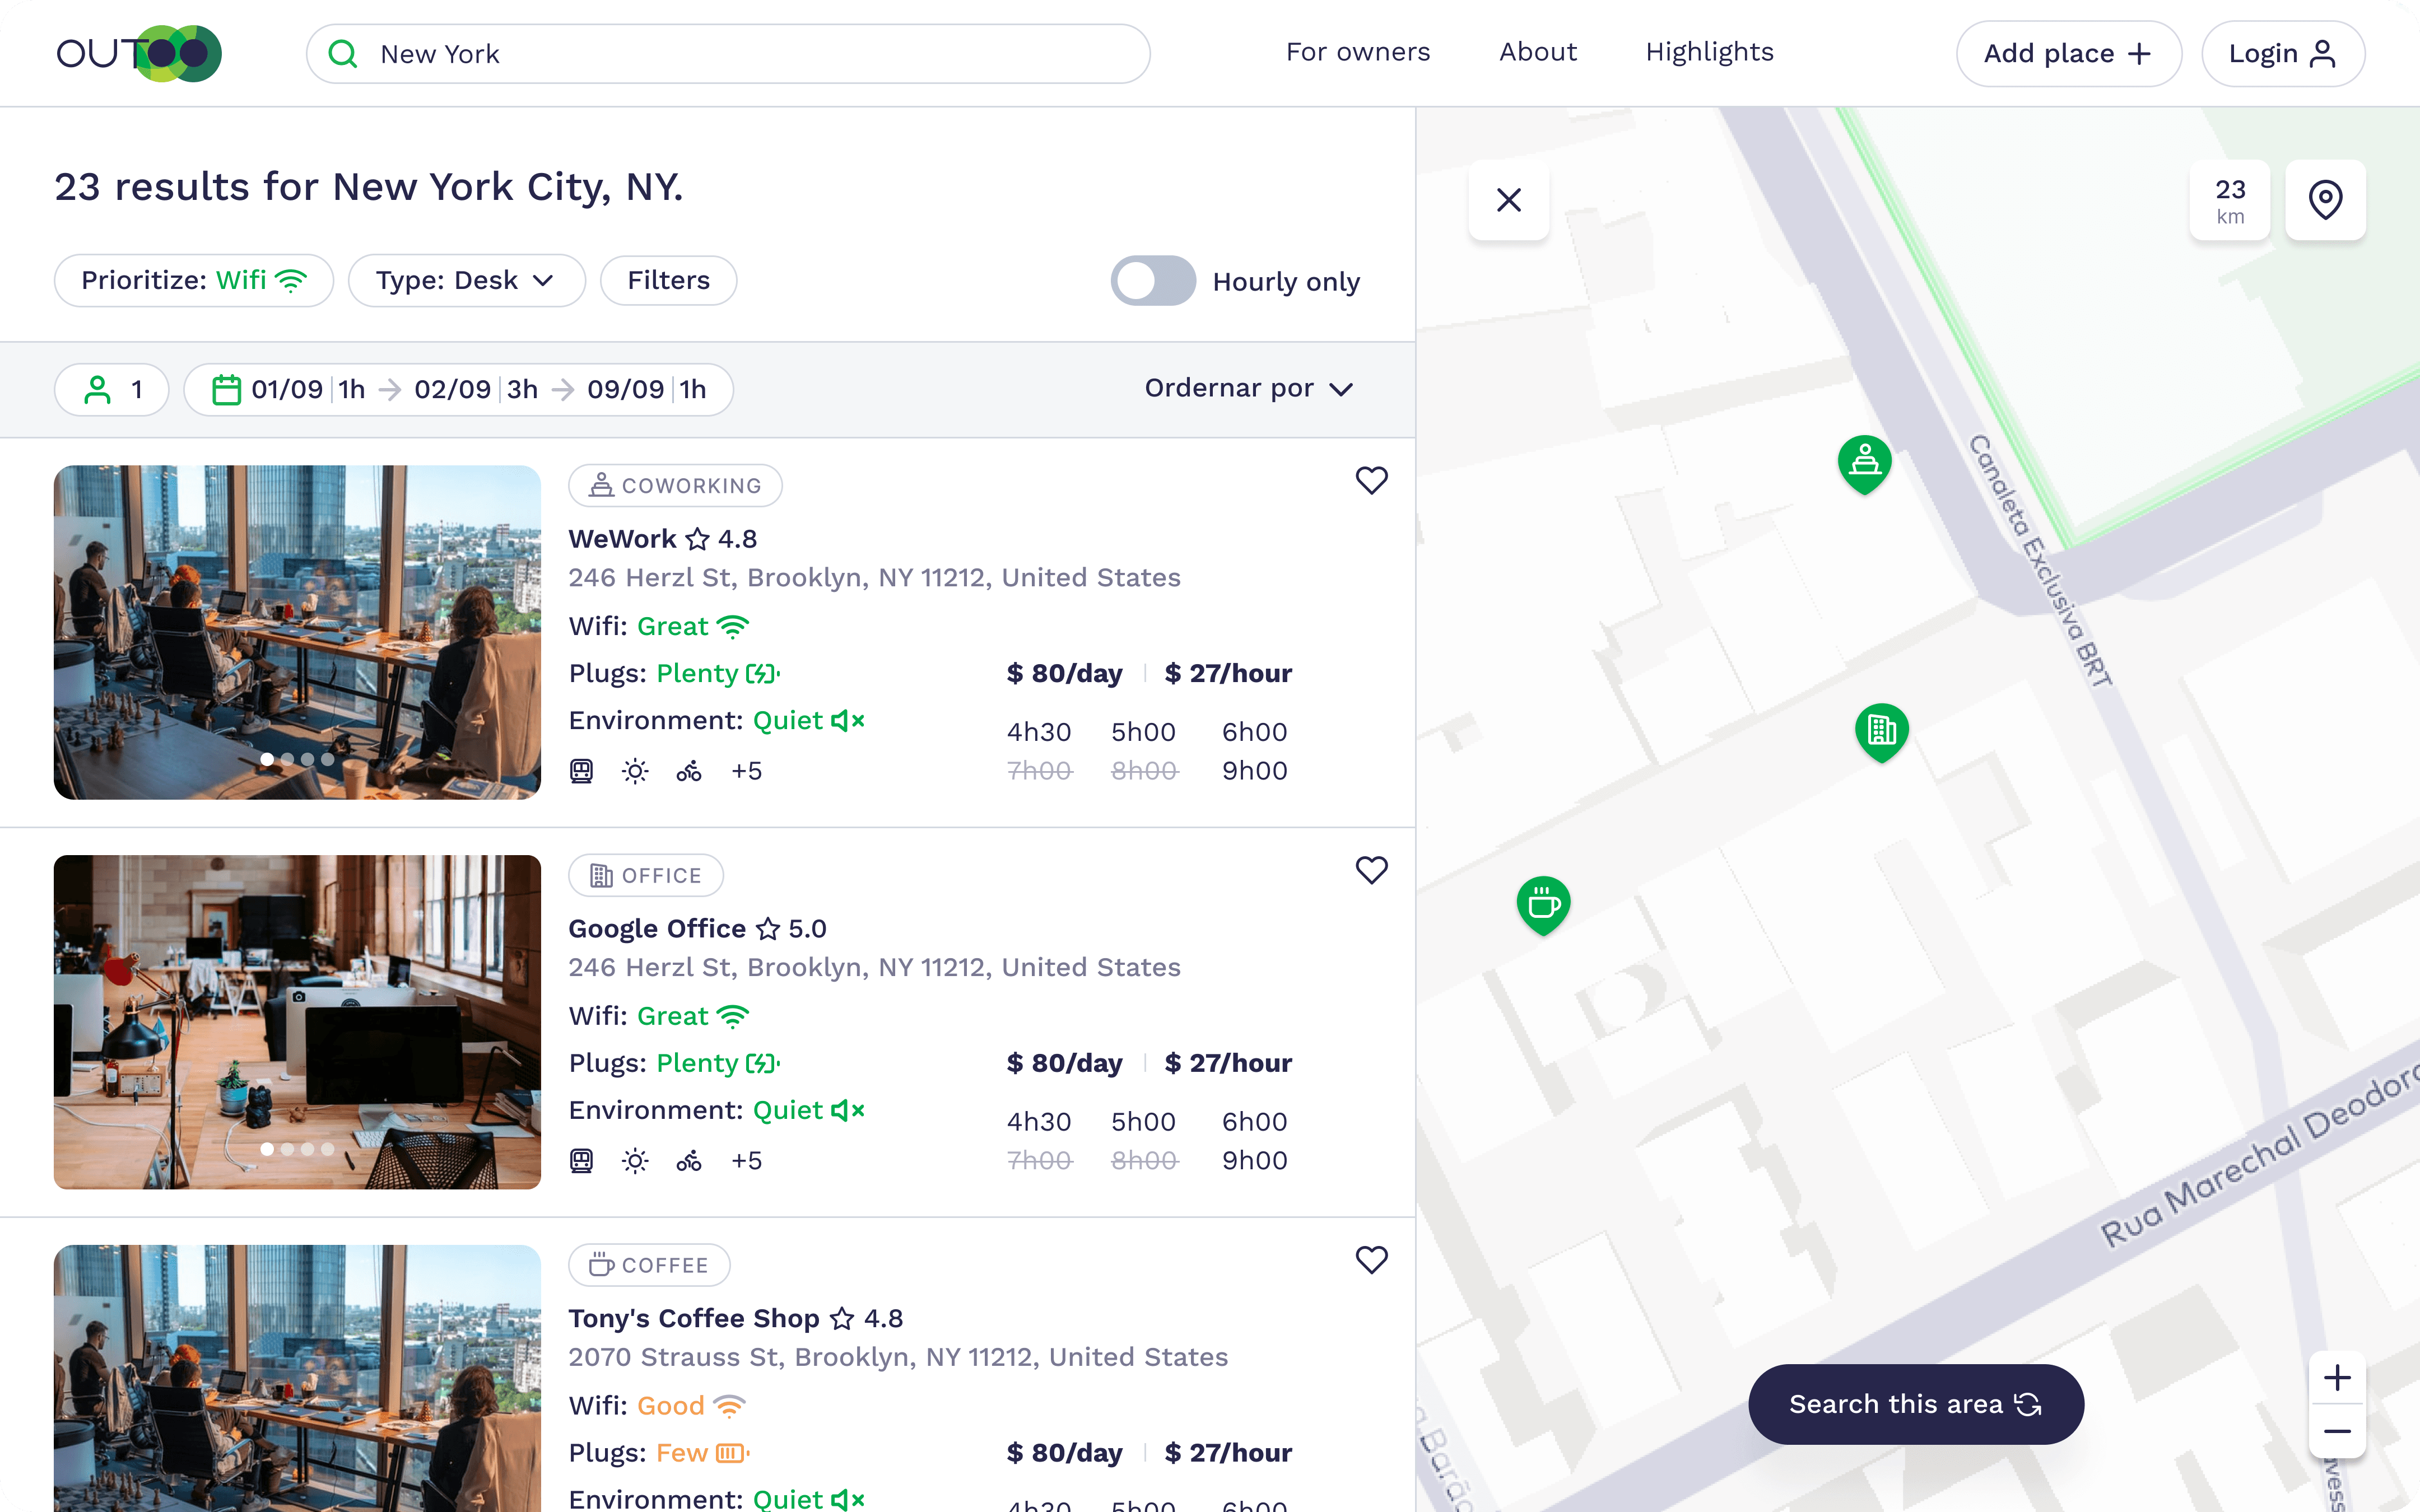Zoom in on the map
Viewport: 2420px width, 1512px height.
click(2337, 1378)
